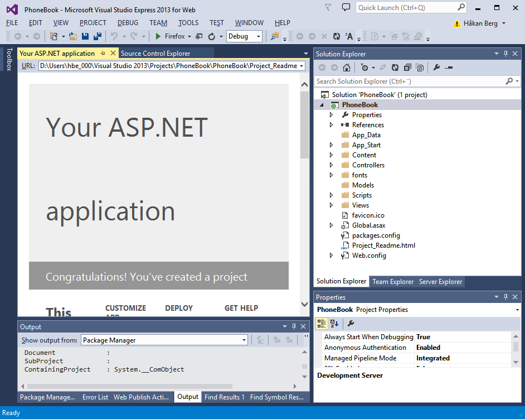The image size is (525, 419).
Task: Open the 'Show output from' Package Manager dropdown
Action: pyautogui.click(x=244, y=340)
